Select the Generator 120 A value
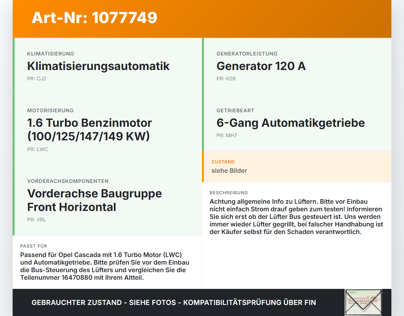 pos(261,66)
